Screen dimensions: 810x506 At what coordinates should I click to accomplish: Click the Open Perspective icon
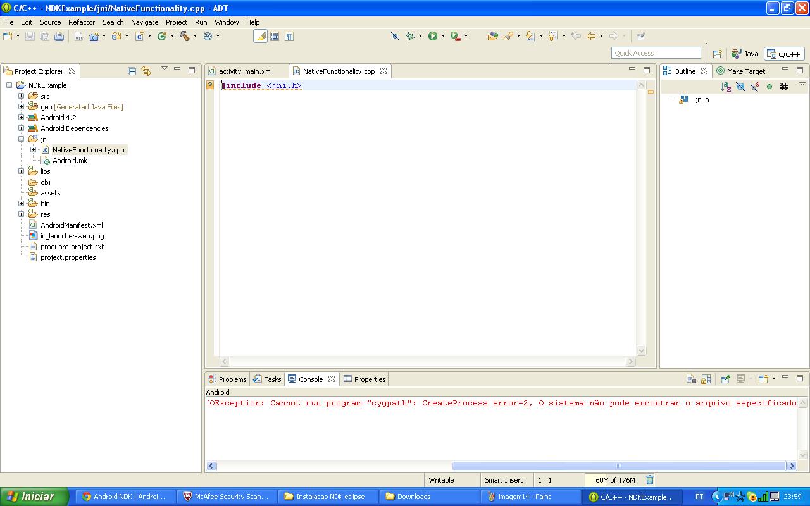717,54
